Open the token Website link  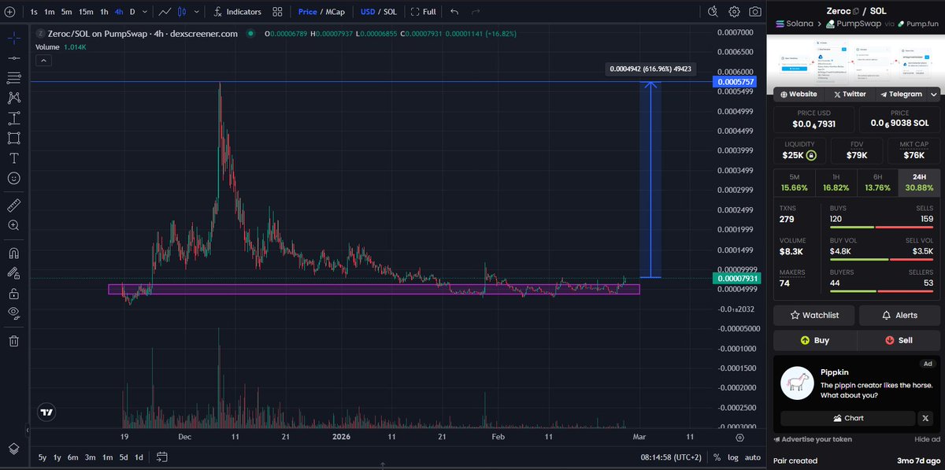click(799, 94)
